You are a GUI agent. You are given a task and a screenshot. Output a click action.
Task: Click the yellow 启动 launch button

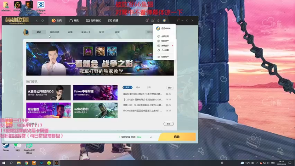coord(177,137)
